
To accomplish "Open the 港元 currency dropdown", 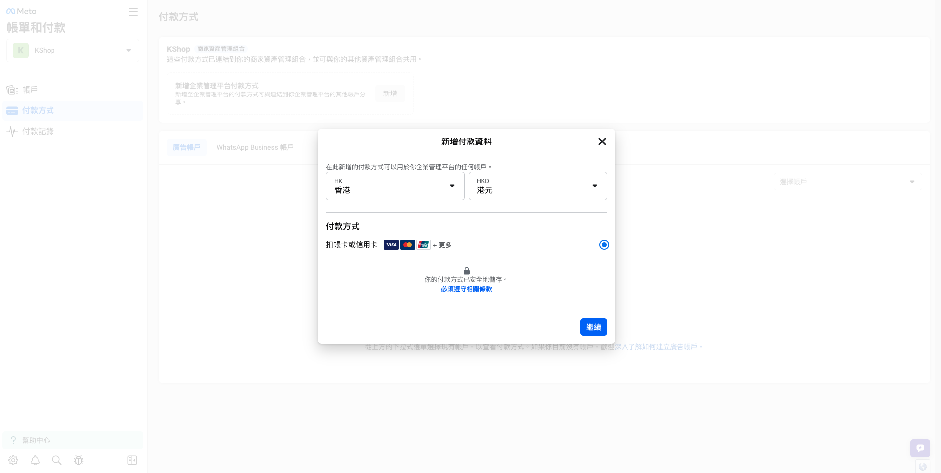I will click(538, 186).
